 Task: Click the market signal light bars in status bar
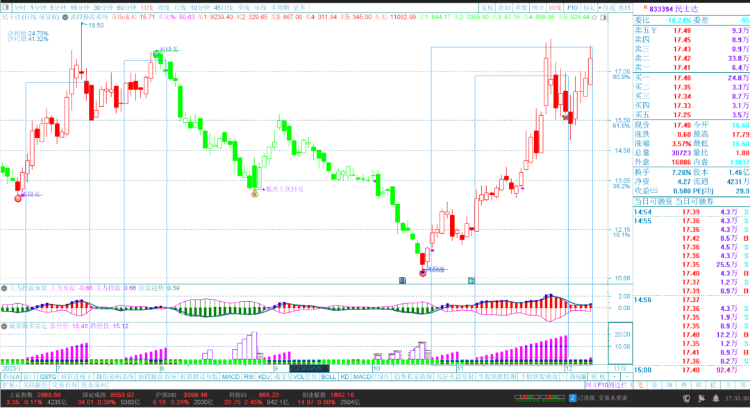[x=540, y=397]
